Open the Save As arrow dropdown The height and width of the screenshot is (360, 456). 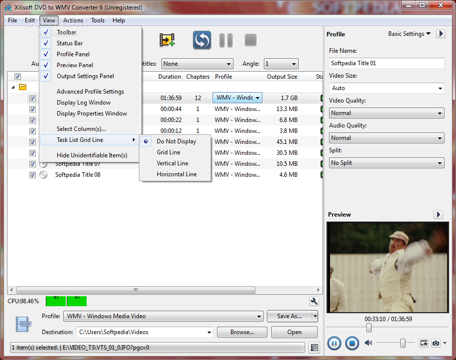pos(315,316)
